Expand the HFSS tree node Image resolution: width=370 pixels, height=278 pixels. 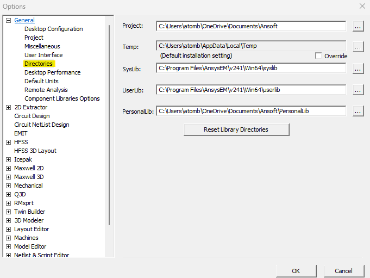(x=8, y=143)
